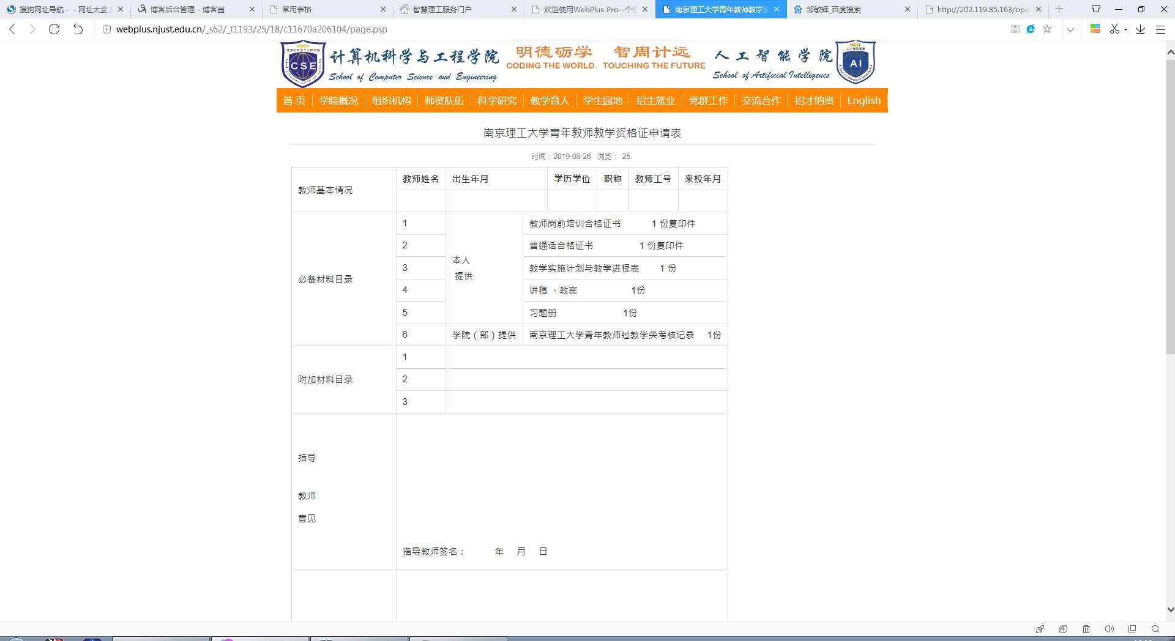Open the 学生园地 menu item

[603, 100]
